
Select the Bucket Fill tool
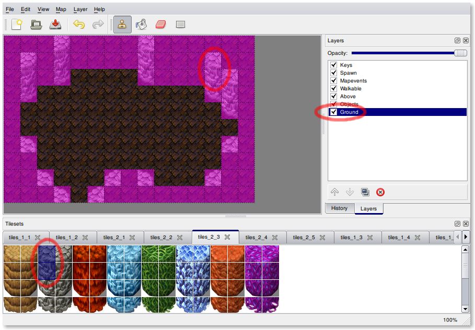pos(141,25)
